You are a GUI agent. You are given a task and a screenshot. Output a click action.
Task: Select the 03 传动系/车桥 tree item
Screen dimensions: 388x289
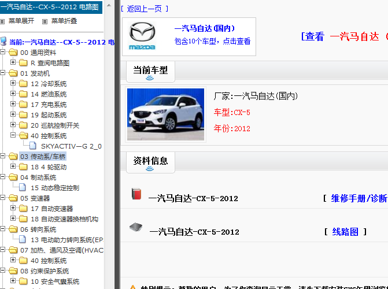[43, 157]
